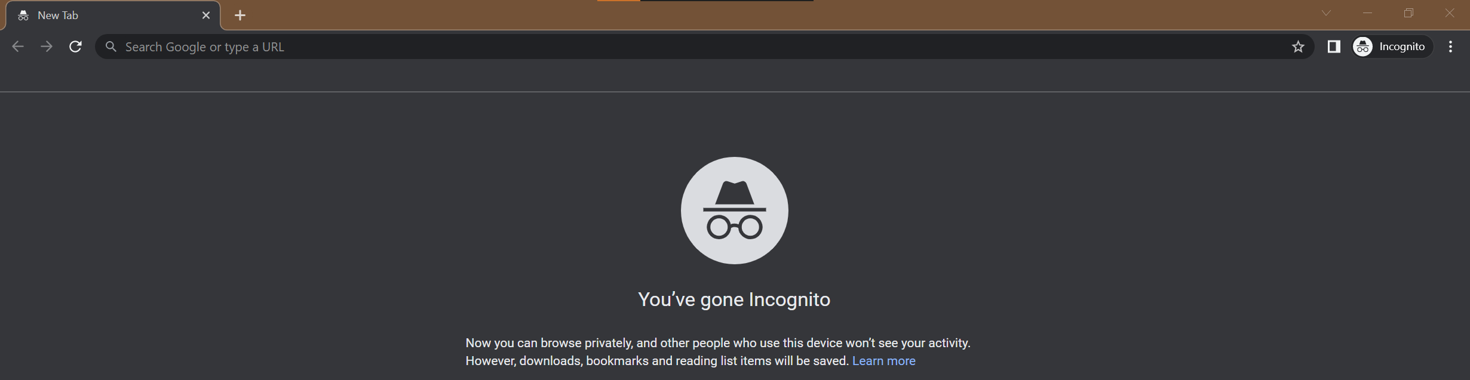Click the You've gone Incognito heading
This screenshot has height=380, width=1470.
(734, 299)
